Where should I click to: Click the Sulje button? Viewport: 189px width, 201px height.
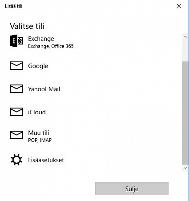[x=132, y=189]
